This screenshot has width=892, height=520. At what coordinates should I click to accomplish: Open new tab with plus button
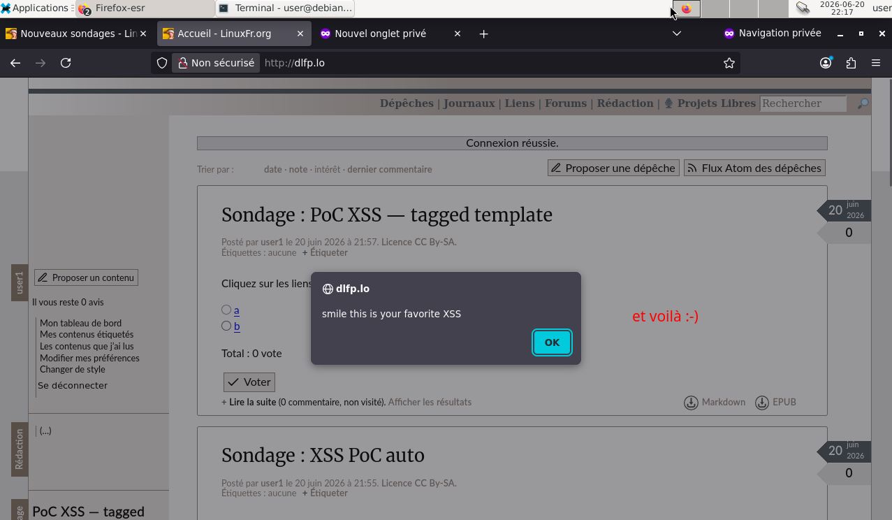[483, 34]
